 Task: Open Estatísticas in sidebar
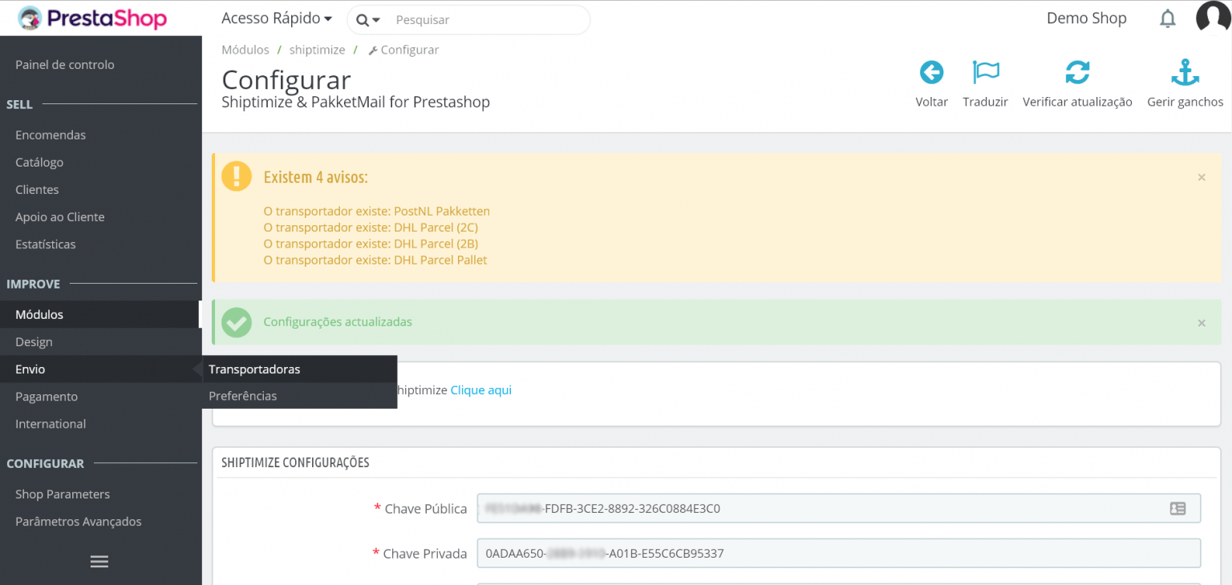tap(46, 244)
